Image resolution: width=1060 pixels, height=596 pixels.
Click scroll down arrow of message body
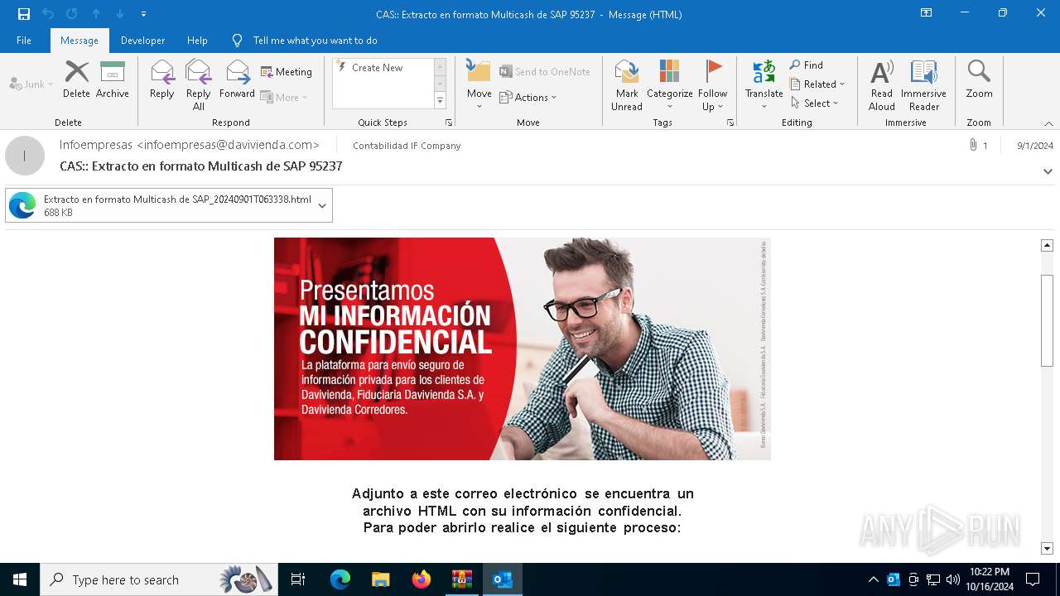click(x=1047, y=548)
